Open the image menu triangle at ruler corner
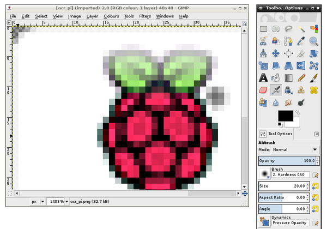 pyautogui.click(x=9, y=22)
